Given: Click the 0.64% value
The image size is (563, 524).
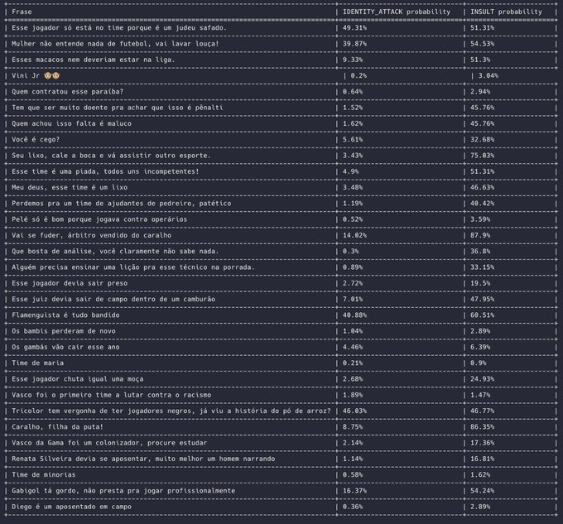Looking at the screenshot, I should click(353, 92).
